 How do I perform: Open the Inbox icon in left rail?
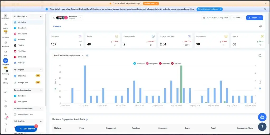coord(6,51)
